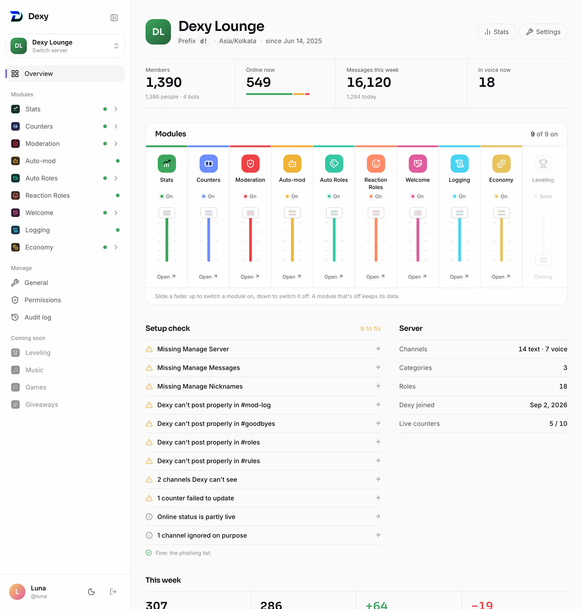582x609 pixels.
Task: Click the Logging scroll card icon
Action: click(x=459, y=164)
